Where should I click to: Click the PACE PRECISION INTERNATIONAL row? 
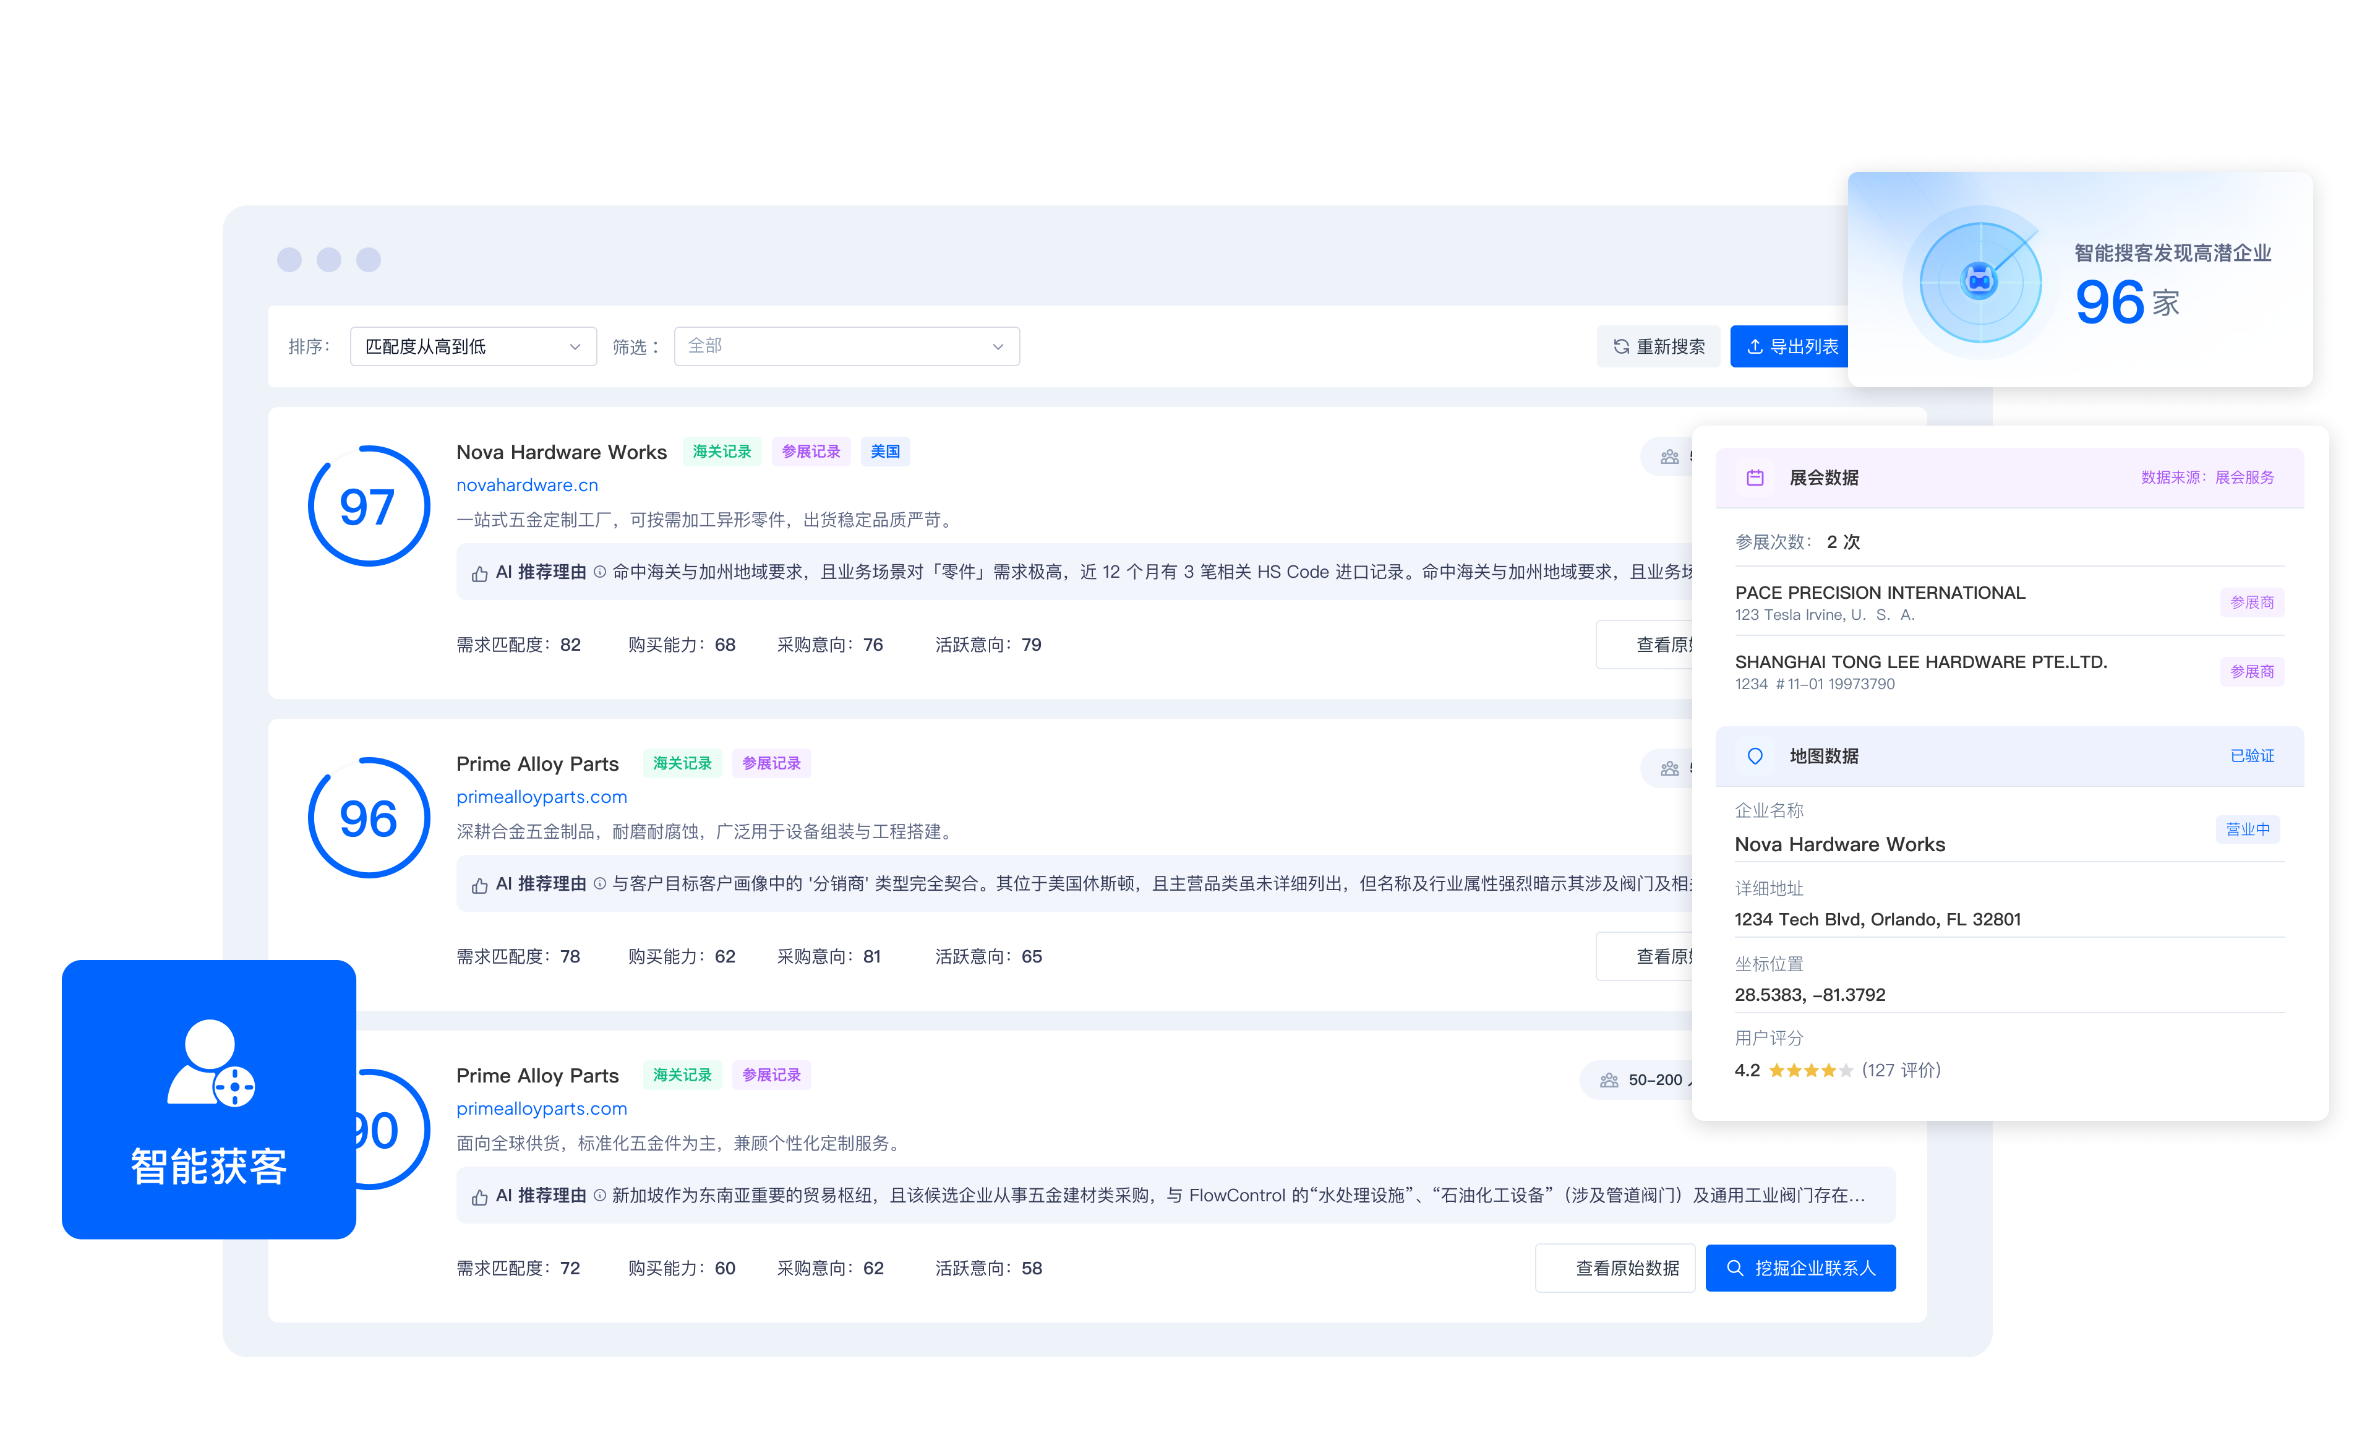click(x=2009, y=602)
